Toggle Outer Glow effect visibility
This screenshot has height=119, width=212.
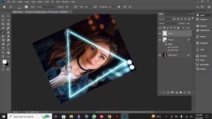point(169,50)
